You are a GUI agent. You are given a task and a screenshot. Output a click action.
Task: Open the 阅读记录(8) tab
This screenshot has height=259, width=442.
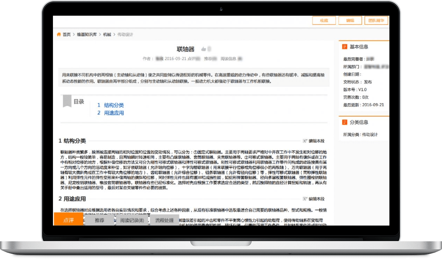132,220
